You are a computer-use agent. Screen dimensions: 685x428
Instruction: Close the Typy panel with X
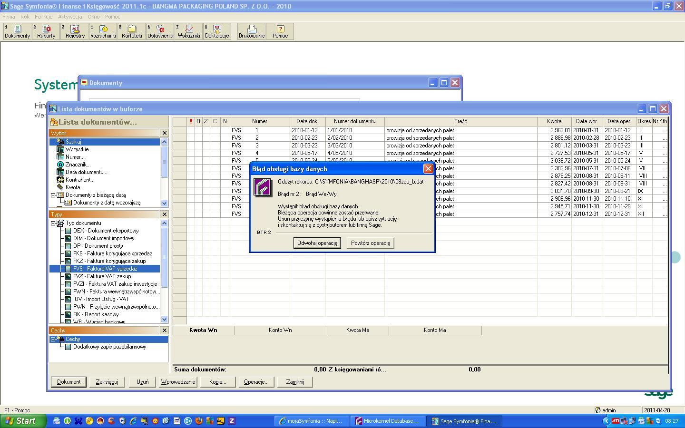[x=165, y=214]
